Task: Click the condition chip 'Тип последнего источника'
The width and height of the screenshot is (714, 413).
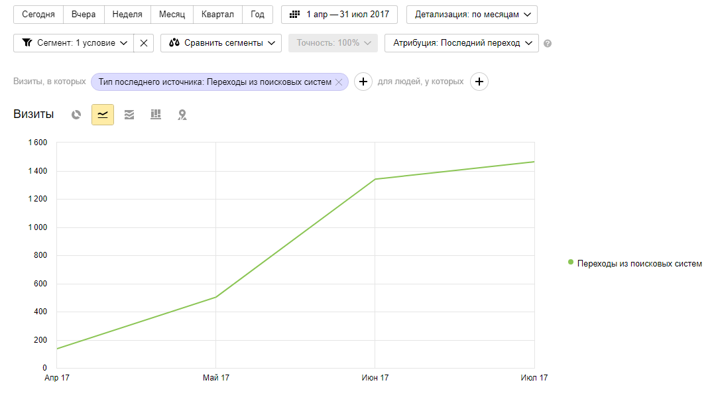Action: coord(214,82)
